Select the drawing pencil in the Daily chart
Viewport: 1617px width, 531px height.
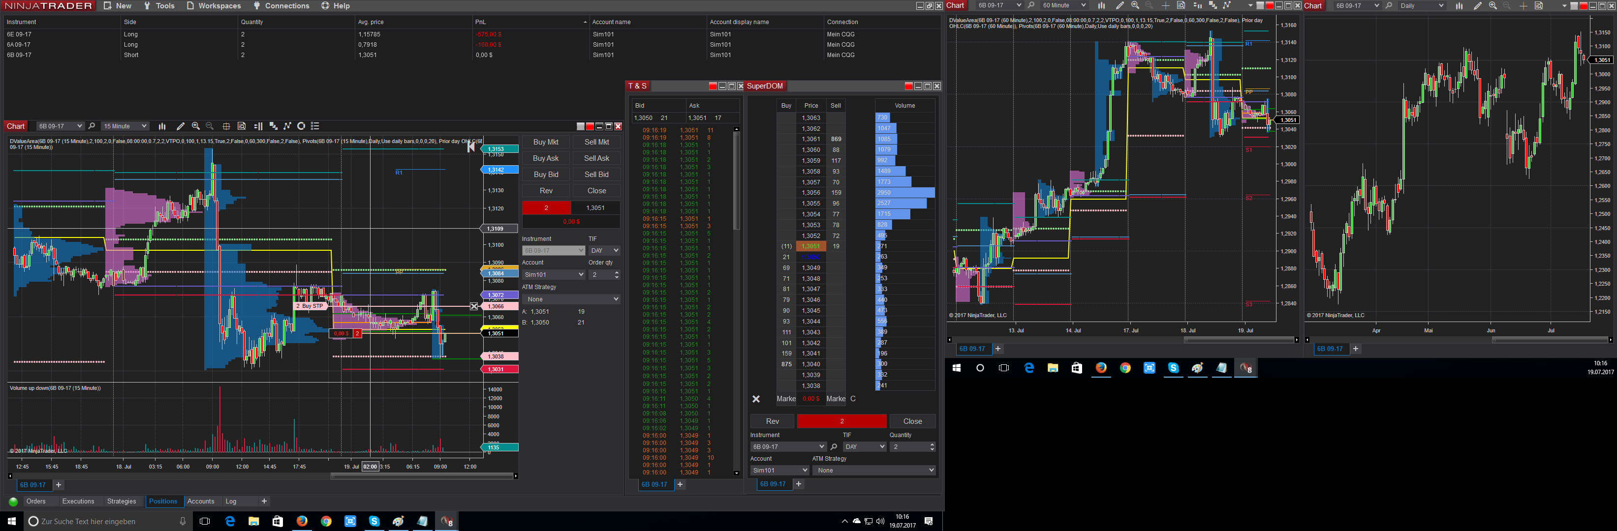coord(1478,5)
